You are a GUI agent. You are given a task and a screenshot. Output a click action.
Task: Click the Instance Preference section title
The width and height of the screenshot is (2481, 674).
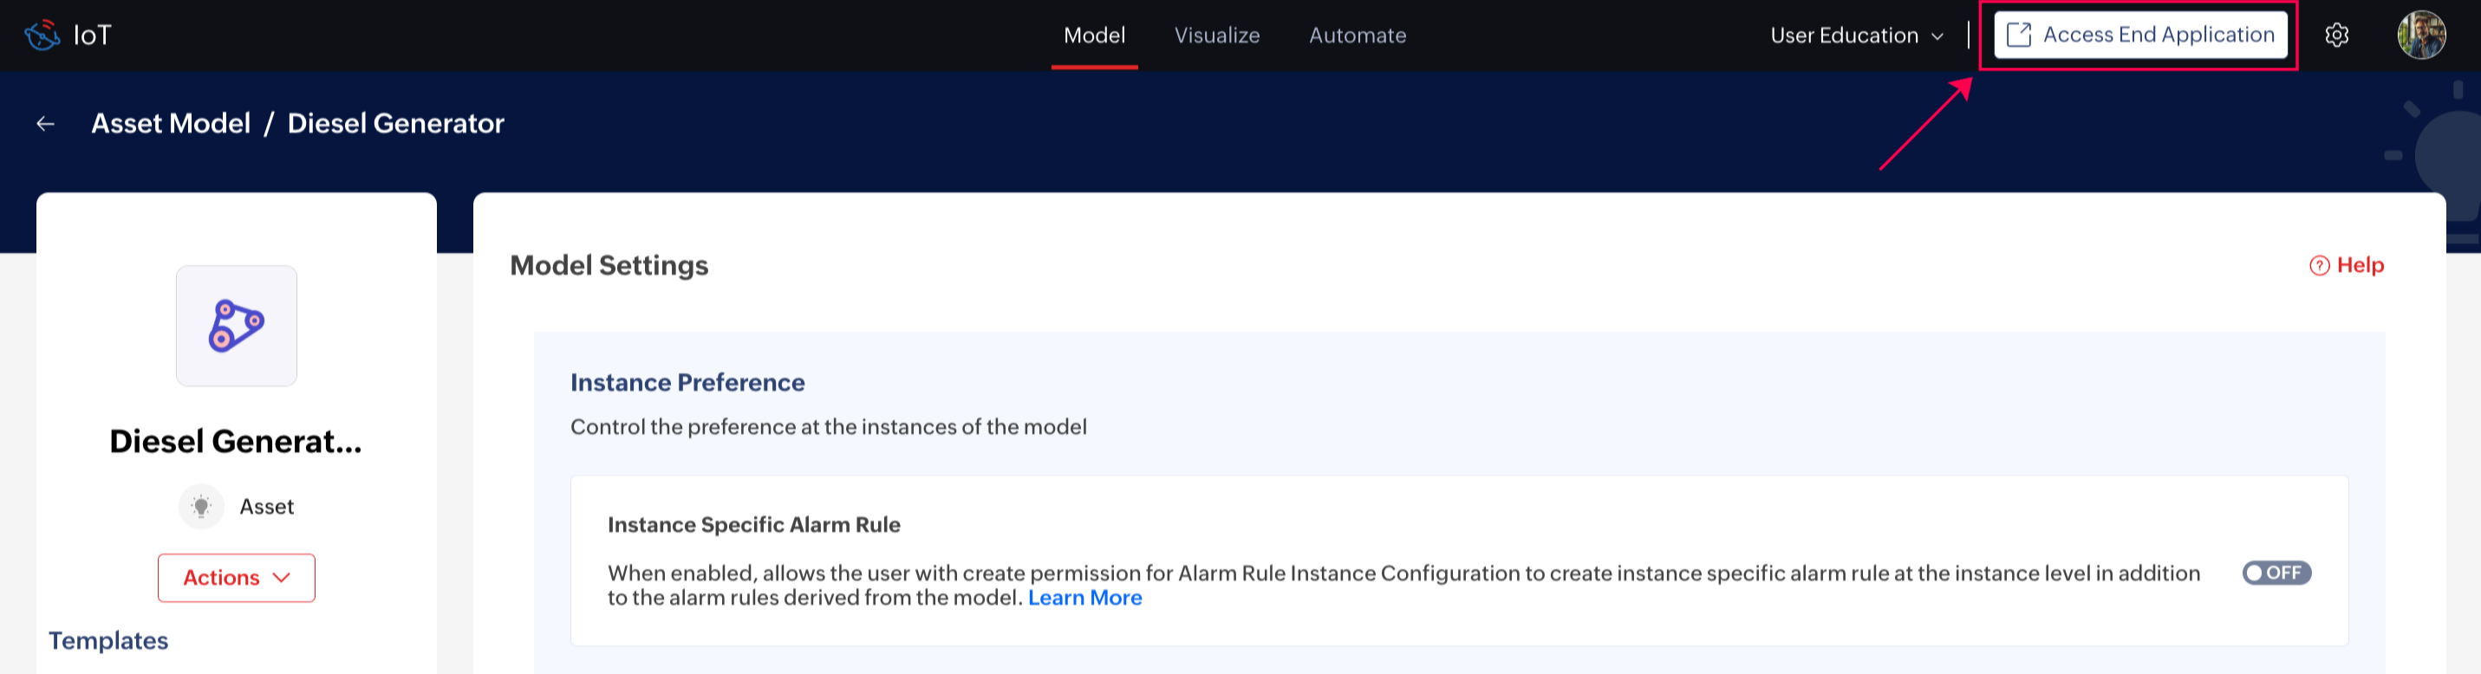(687, 382)
